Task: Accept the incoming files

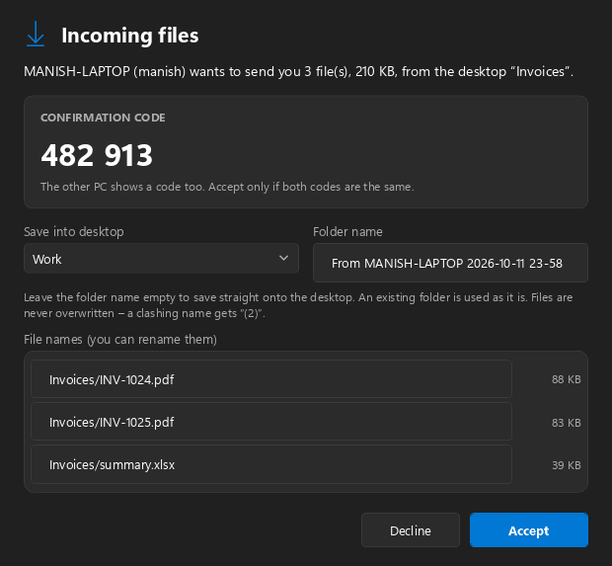Action: (529, 530)
